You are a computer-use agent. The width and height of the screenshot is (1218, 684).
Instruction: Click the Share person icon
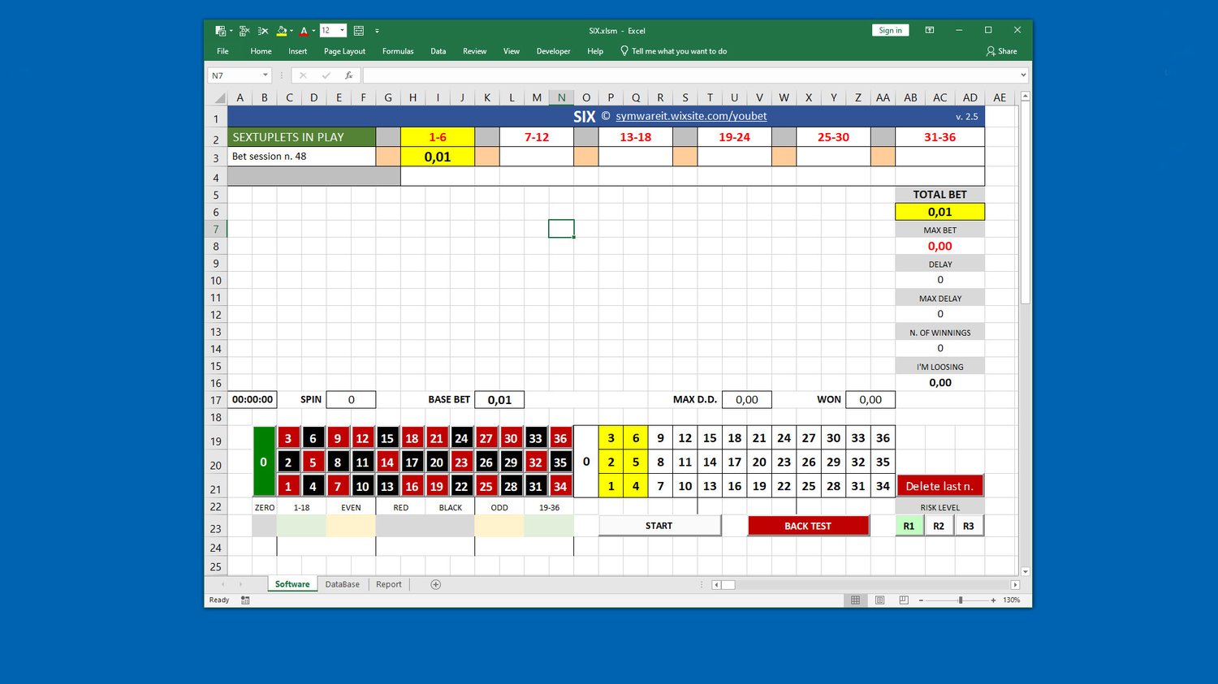click(x=991, y=51)
